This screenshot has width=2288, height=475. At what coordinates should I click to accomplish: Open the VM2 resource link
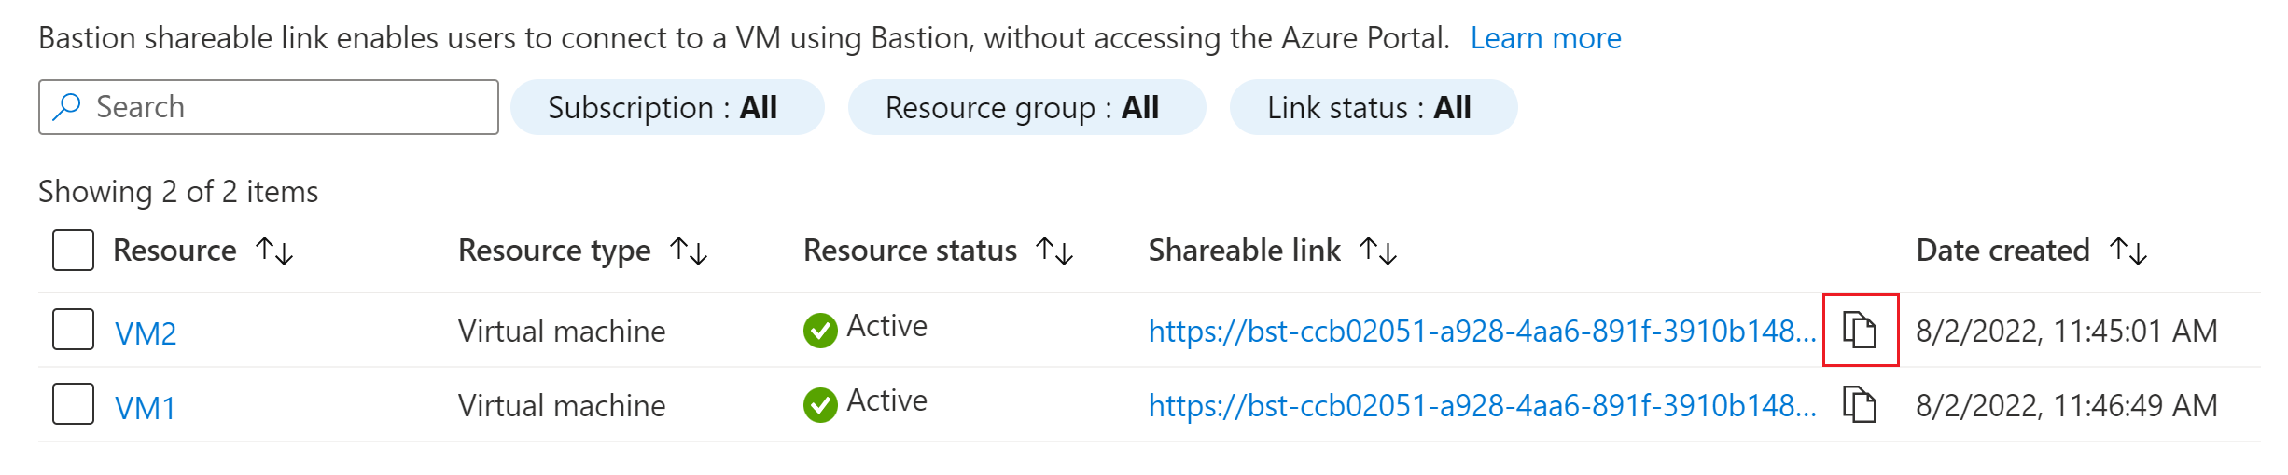coord(146,332)
